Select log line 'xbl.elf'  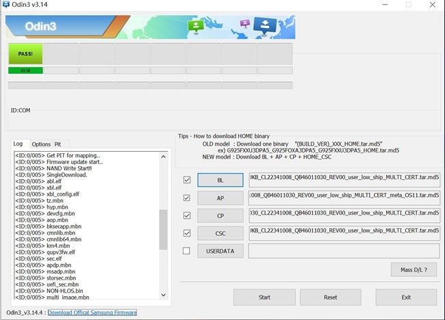tap(38, 187)
